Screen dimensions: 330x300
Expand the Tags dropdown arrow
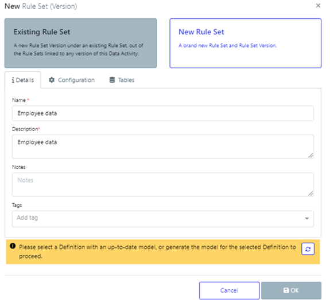tap(307, 219)
